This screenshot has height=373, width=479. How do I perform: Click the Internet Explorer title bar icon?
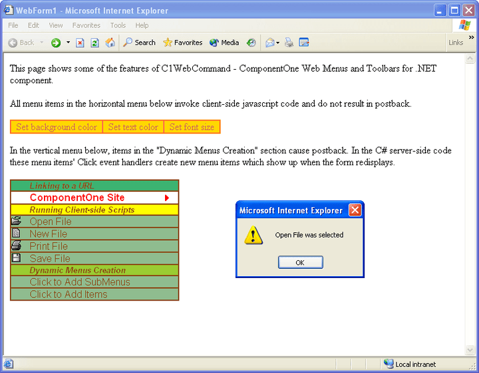(9, 11)
